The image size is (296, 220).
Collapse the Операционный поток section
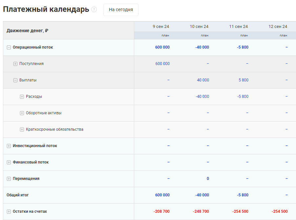[x=9, y=47]
